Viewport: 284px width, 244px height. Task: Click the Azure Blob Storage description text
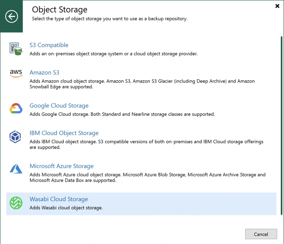tap(147, 178)
